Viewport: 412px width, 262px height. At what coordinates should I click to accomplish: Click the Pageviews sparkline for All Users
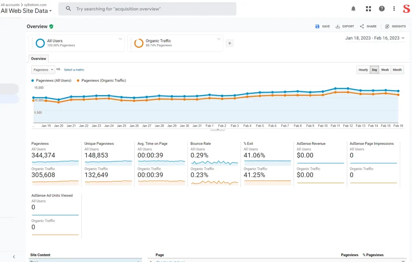tap(55, 162)
